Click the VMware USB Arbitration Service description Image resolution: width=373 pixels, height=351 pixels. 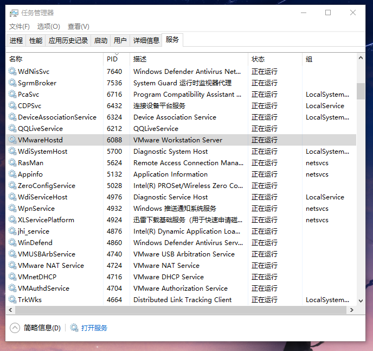(184, 254)
